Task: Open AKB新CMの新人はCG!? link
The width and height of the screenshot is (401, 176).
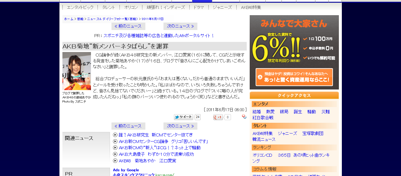Action: tap(160, 148)
